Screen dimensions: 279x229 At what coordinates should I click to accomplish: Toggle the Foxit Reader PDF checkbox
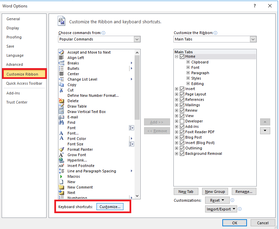click(182, 132)
